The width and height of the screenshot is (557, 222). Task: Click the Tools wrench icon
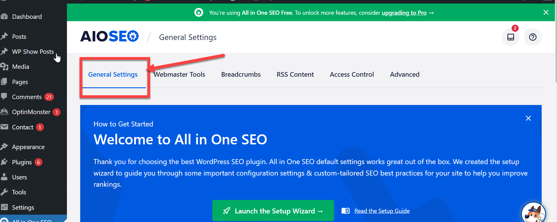tap(4, 192)
